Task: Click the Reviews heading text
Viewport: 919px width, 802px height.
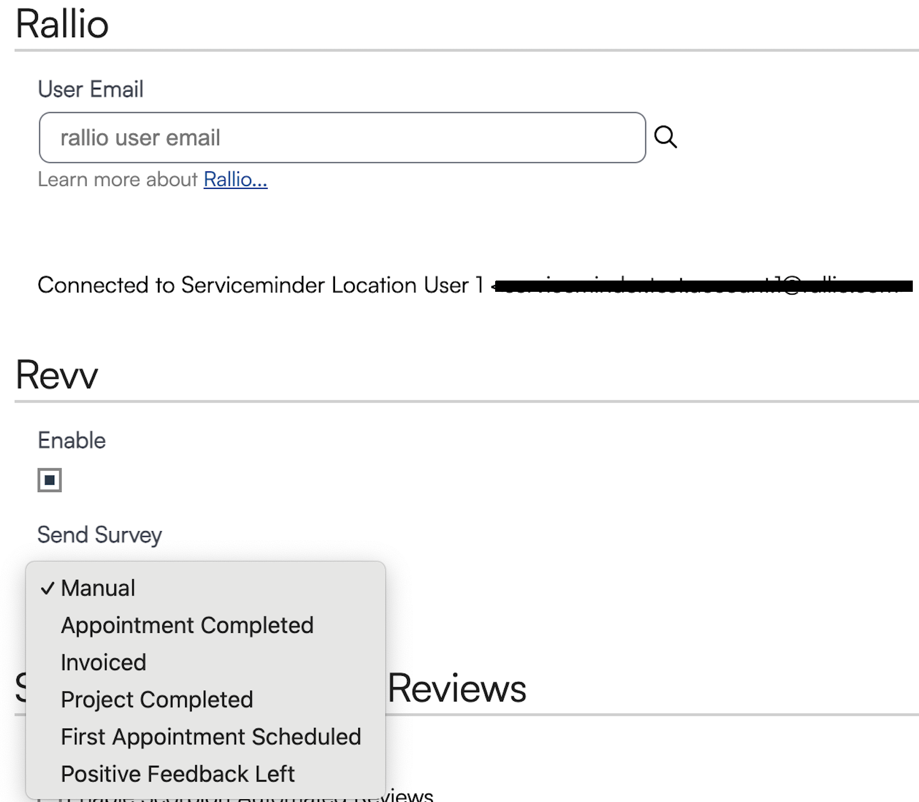Action: (457, 688)
